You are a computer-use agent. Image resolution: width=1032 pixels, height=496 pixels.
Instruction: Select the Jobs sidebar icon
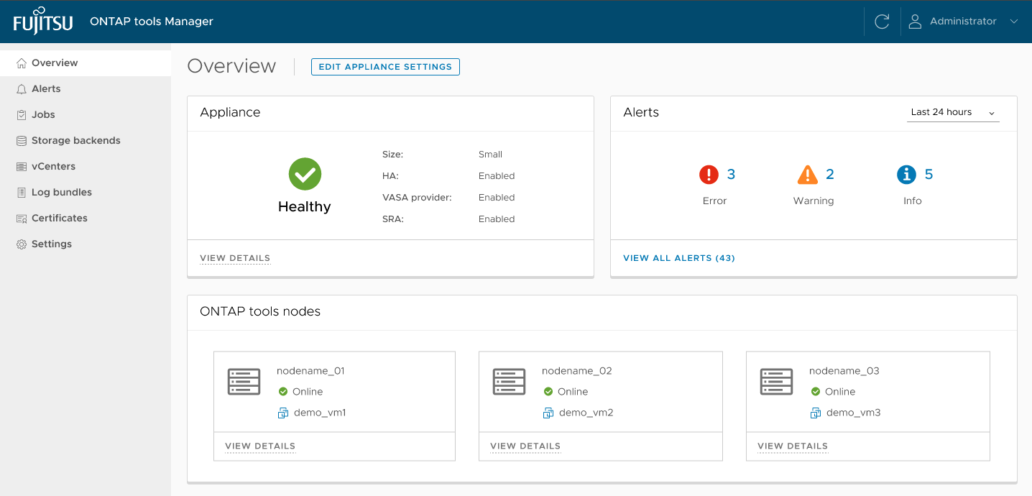pyautogui.click(x=20, y=114)
